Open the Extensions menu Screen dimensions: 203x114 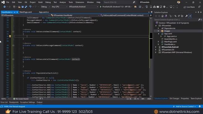[x=80, y=2]
